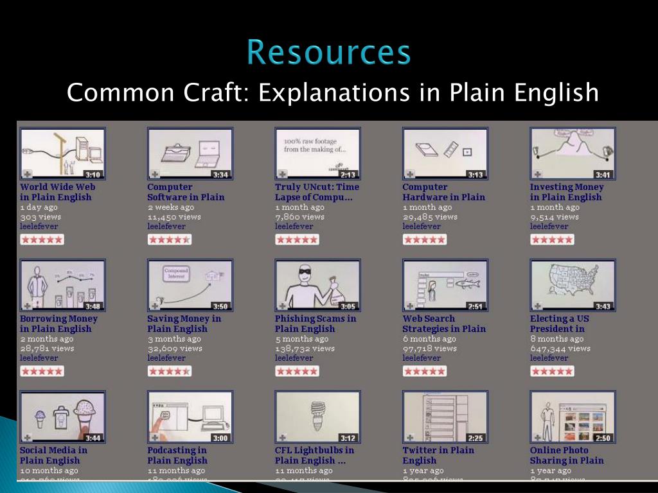Click Computer Software in Plain title
The height and width of the screenshot is (493, 658).
pyautogui.click(x=186, y=192)
